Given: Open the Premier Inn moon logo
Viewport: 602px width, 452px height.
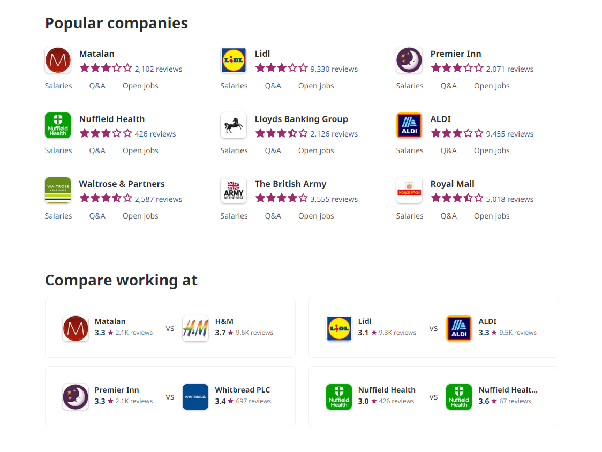Looking at the screenshot, I should pyautogui.click(x=409, y=60).
